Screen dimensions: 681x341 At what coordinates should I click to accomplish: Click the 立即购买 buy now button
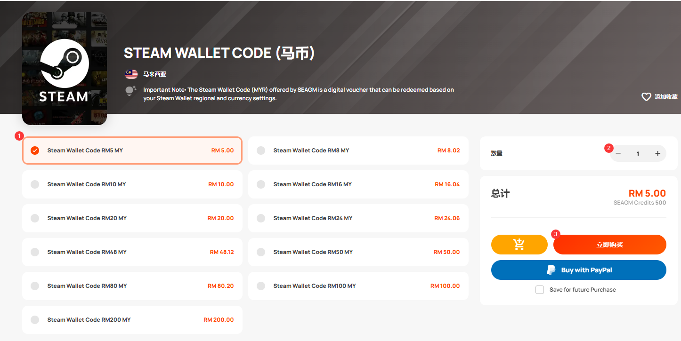[x=610, y=245]
